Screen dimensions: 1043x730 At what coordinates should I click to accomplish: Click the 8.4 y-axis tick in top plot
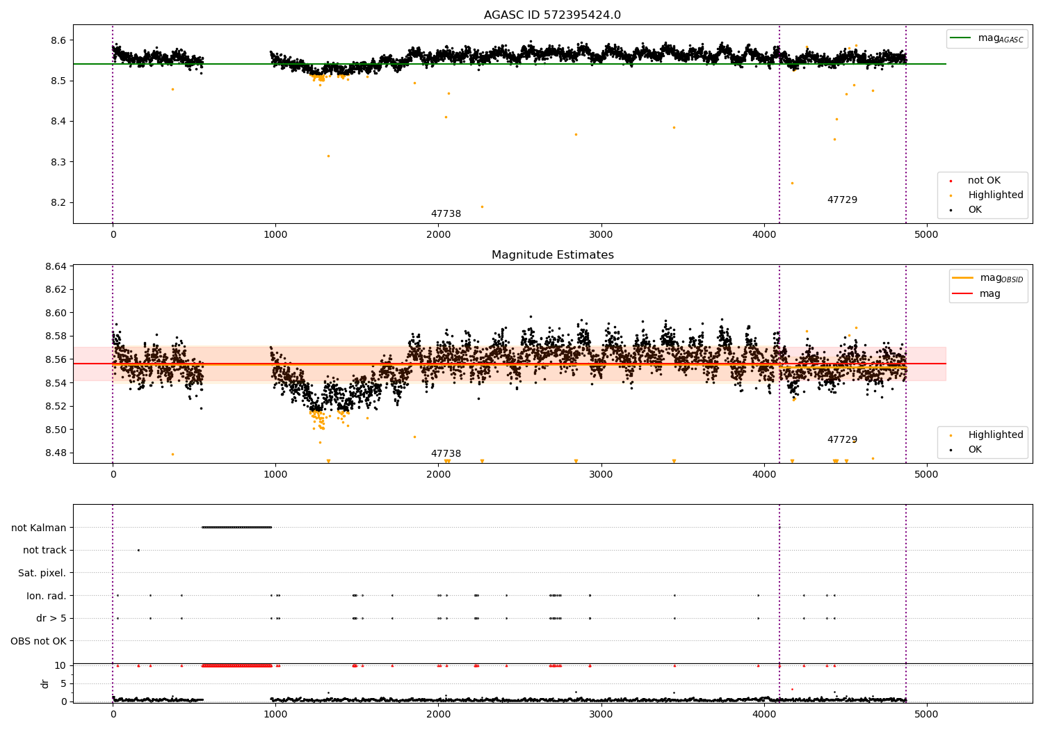[x=58, y=122]
